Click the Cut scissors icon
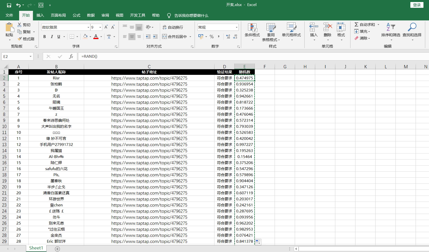Viewport: 429px width, 252px height. pos(19,25)
